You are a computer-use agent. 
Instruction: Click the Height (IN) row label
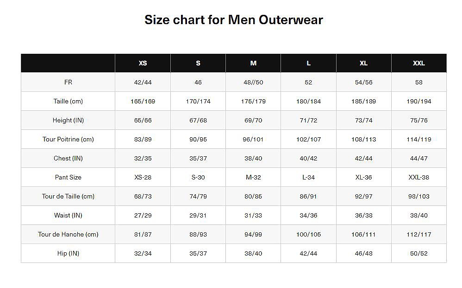click(68, 120)
